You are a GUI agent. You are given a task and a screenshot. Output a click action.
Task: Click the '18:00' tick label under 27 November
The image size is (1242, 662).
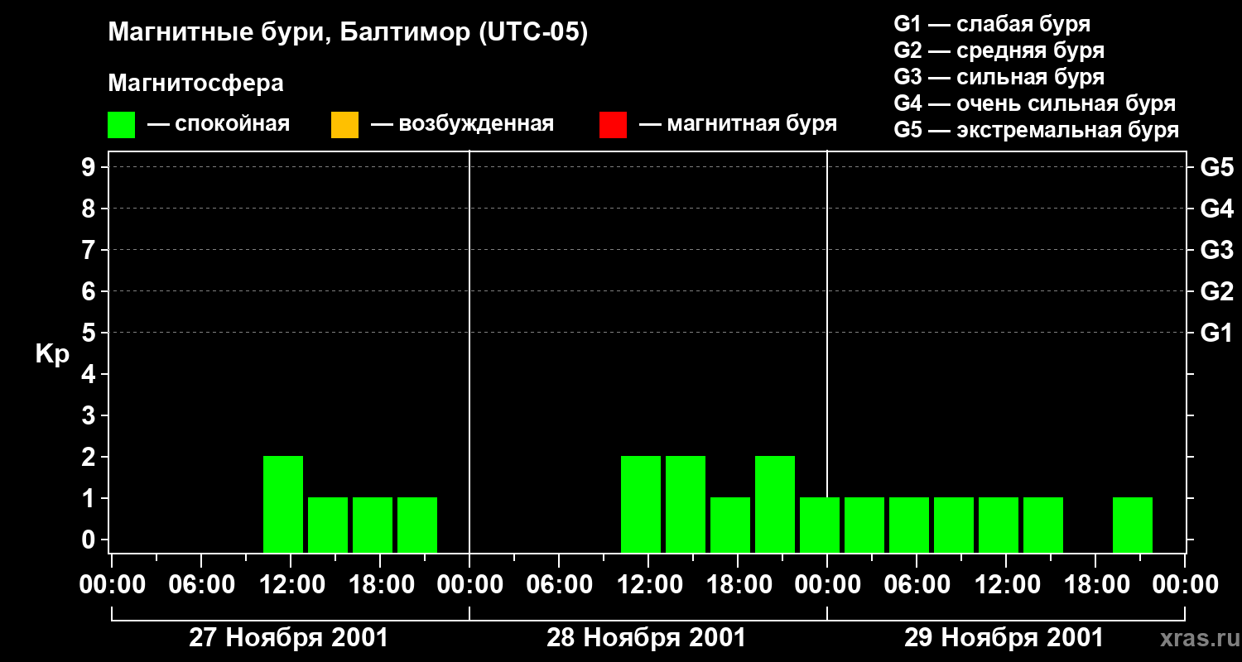click(380, 585)
